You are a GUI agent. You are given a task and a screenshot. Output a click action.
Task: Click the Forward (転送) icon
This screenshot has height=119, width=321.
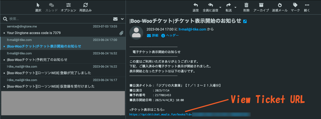coord(228,5)
